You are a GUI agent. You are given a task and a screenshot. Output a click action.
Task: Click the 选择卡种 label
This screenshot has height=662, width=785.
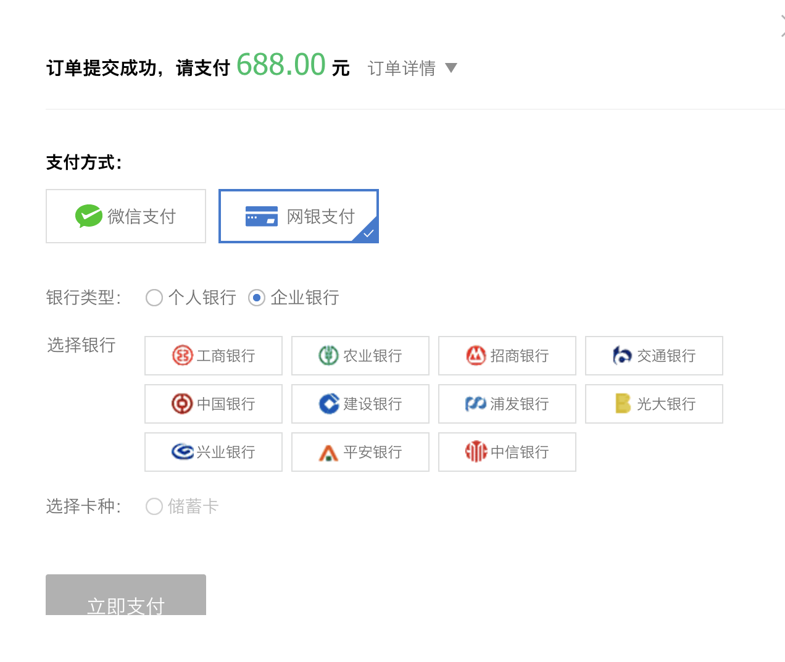83,506
